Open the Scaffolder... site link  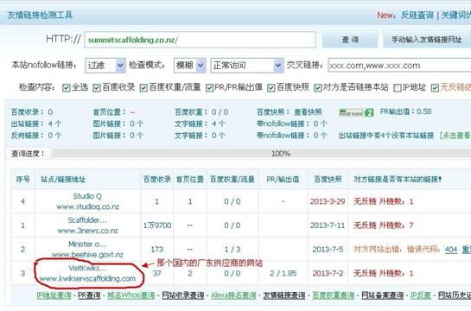point(87,220)
